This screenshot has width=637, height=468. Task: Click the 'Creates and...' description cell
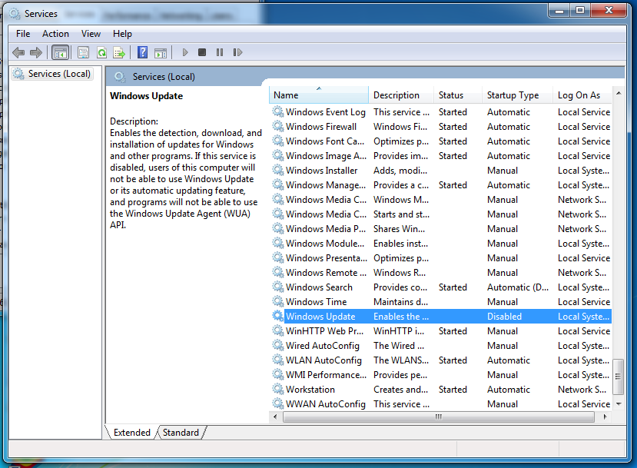400,389
